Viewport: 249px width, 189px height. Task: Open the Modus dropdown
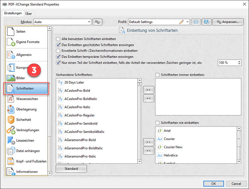click(x=89, y=22)
